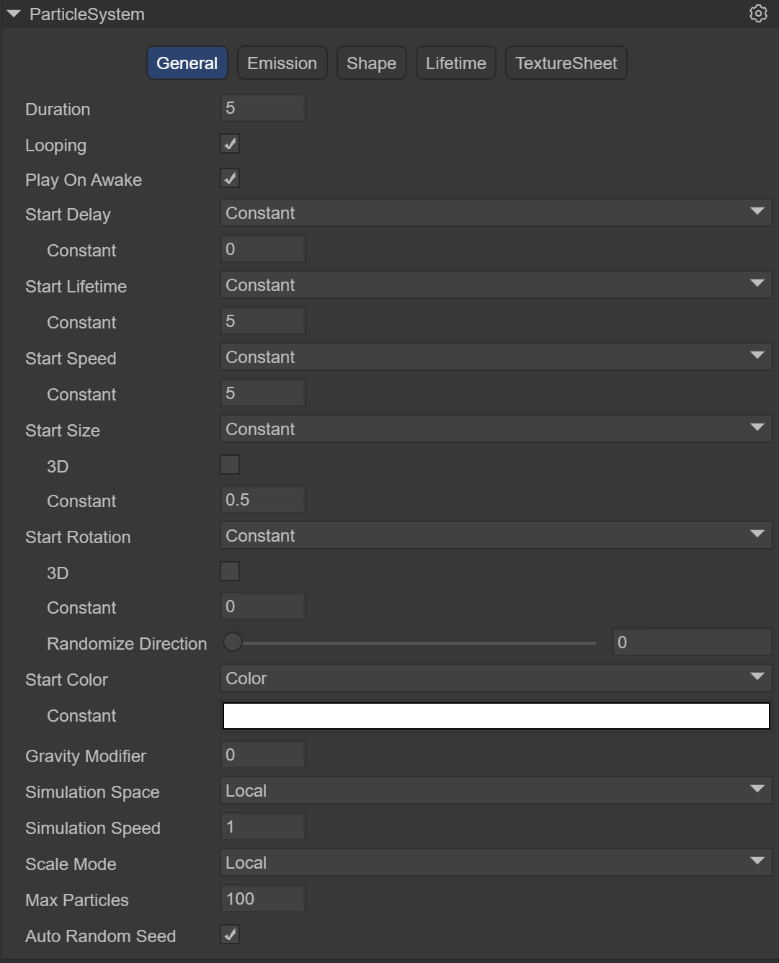Open the Simulation Space dropdown

point(496,791)
